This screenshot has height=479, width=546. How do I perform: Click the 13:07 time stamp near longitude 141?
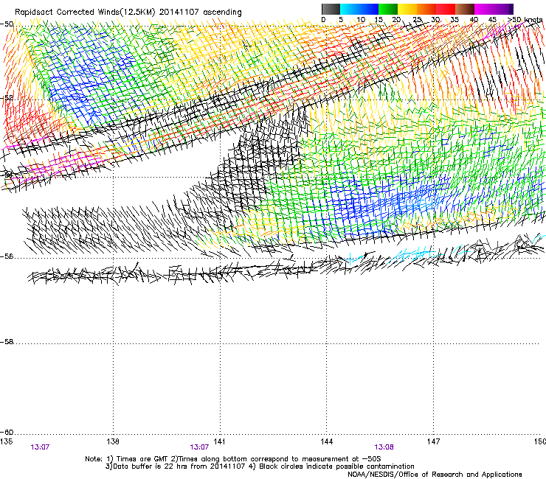coord(199,447)
